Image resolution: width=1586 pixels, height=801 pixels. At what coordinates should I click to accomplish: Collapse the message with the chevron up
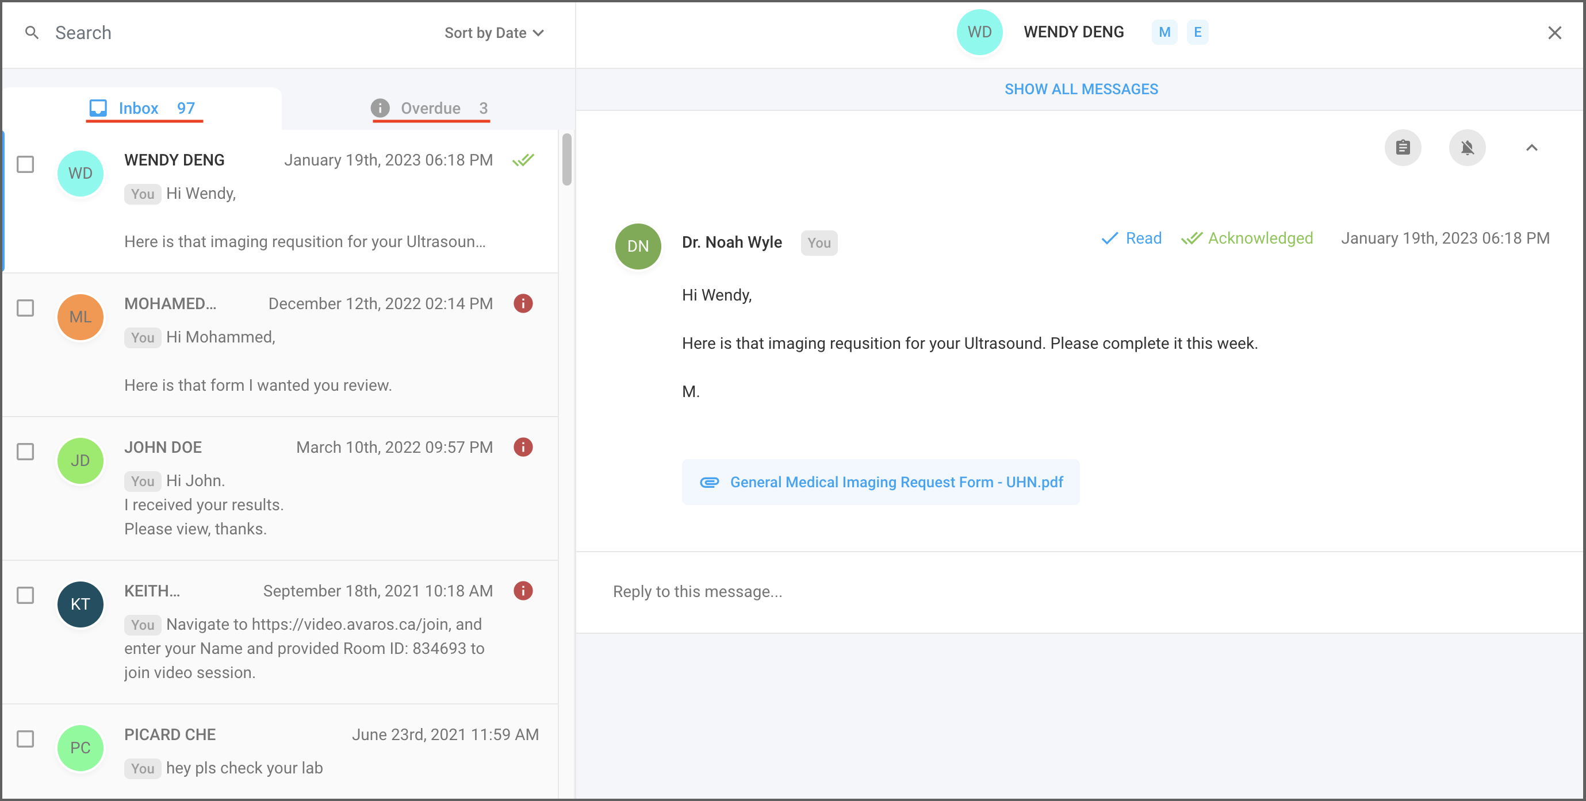click(x=1532, y=148)
